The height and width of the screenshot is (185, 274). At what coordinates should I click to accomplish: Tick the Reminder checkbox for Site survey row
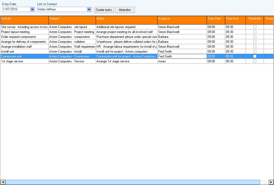coord(255,27)
